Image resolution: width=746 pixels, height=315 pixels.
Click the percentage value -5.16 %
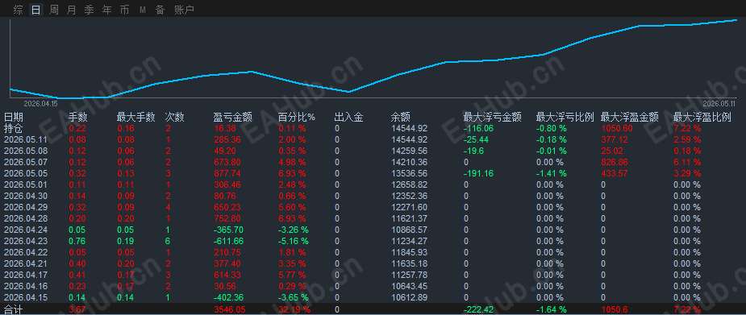pos(294,241)
